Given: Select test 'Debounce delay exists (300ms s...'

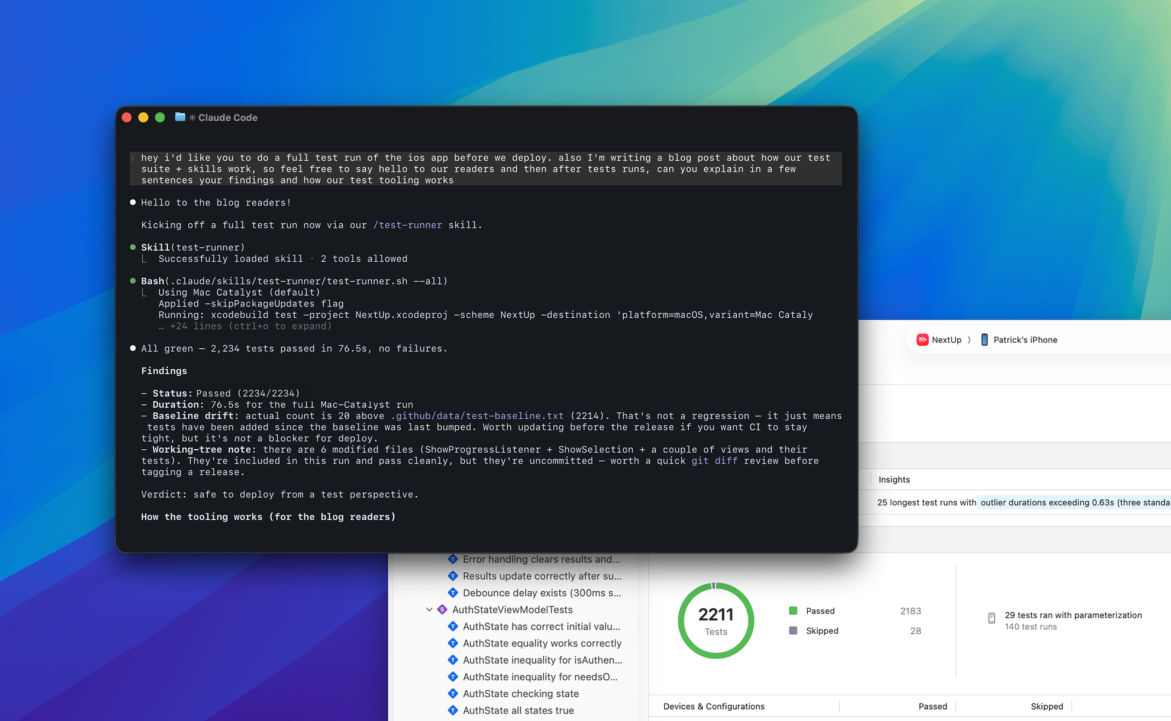Looking at the screenshot, I should 542,593.
